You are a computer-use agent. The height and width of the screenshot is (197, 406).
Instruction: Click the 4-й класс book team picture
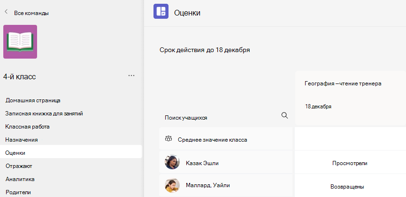20,42
